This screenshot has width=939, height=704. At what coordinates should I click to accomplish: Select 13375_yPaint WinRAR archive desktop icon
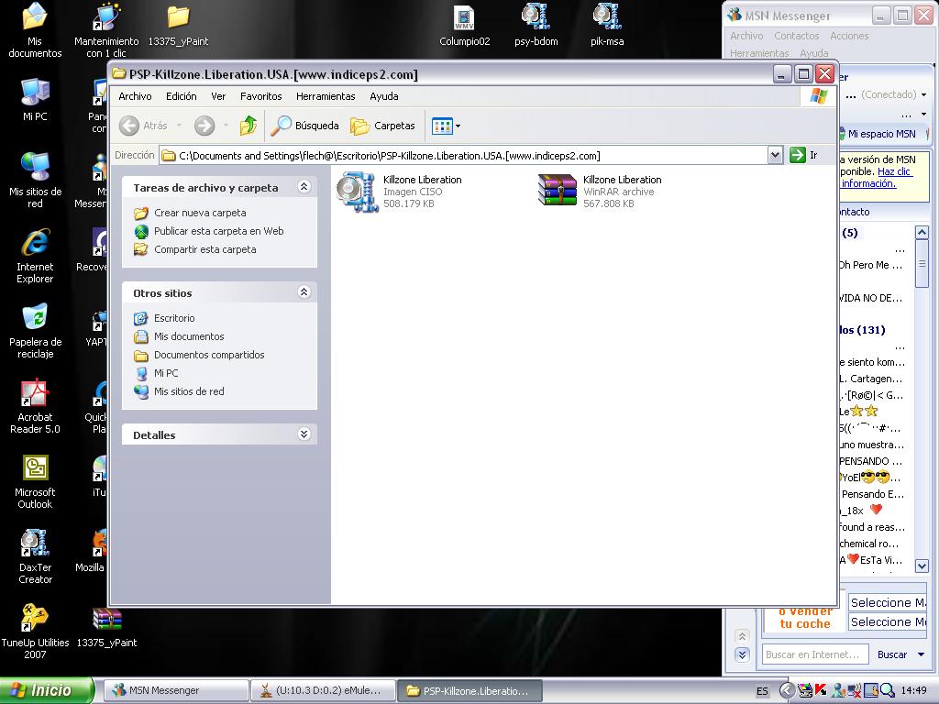106,627
